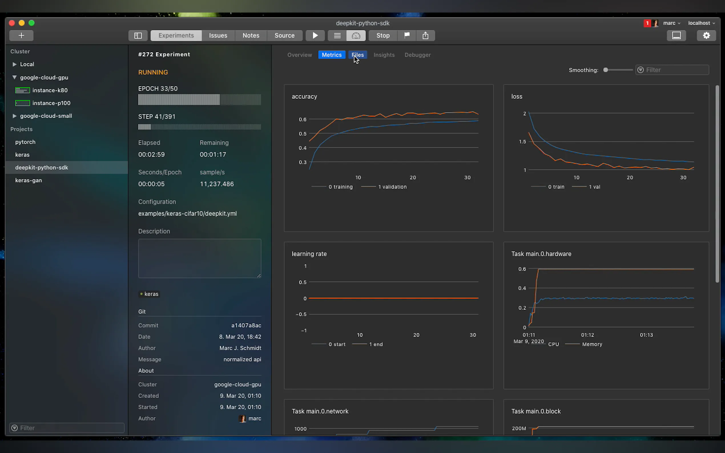Click the plus button to add project

tap(21, 35)
